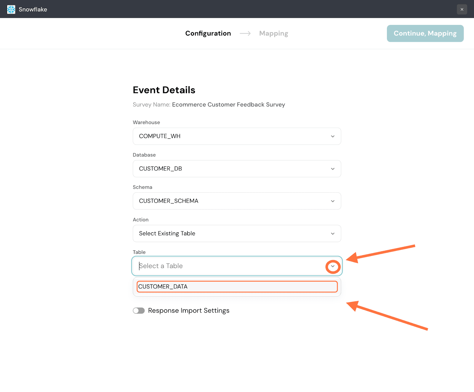This screenshot has height=392, width=474.
Task: Click the circled chevron in Table field
Action: [333, 266]
